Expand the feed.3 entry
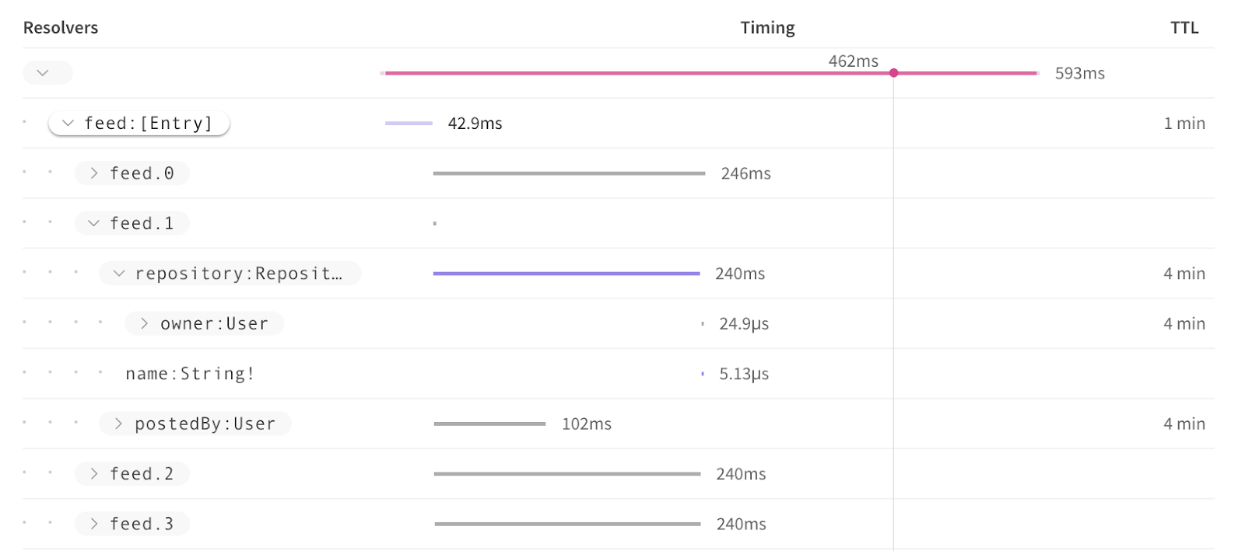Image resolution: width=1245 pixels, height=551 pixels. pyautogui.click(x=132, y=524)
